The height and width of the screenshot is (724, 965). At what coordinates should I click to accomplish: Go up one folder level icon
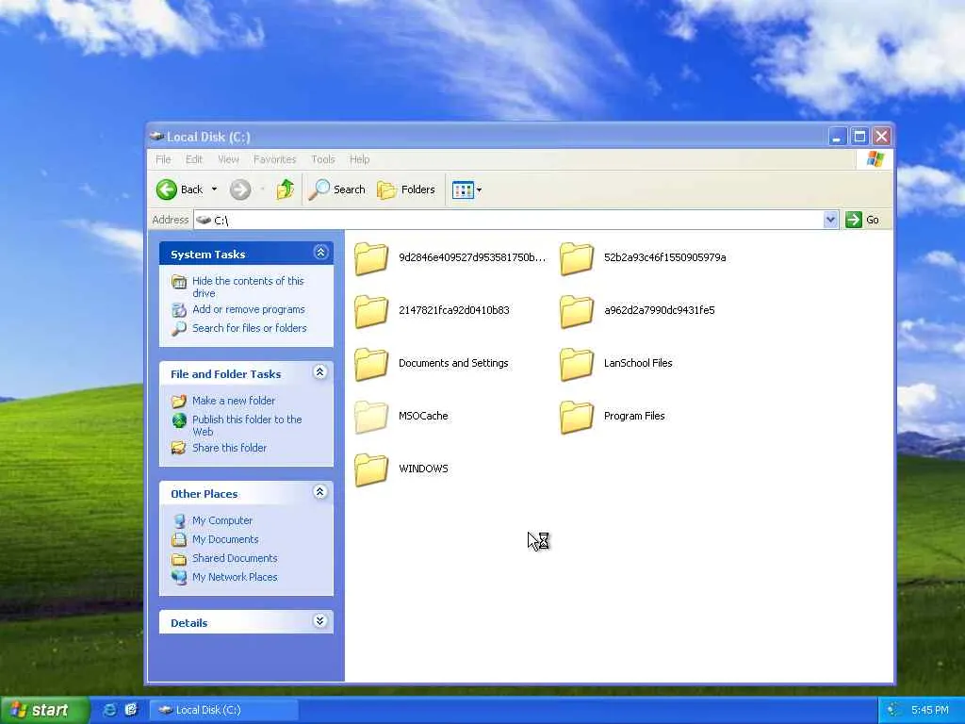pyautogui.click(x=285, y=189)
